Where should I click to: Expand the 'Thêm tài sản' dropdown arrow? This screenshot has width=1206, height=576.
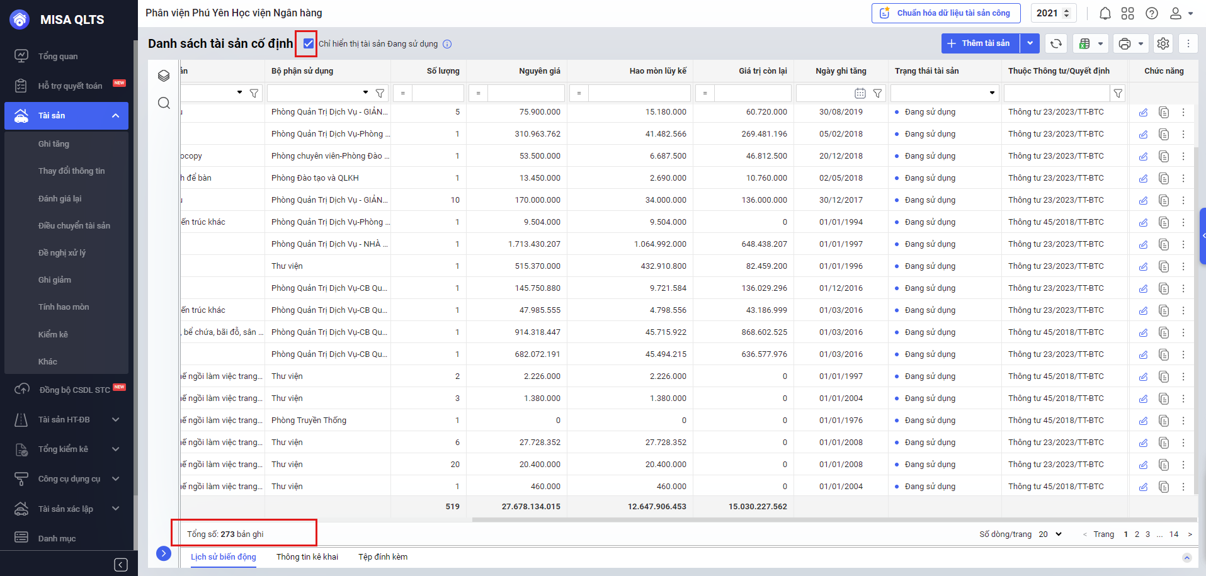point(1030,43)
